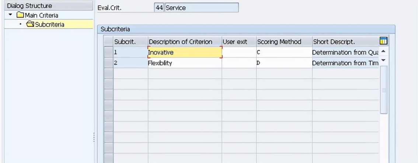Open table column configuration icon
418x163 pixels.
[x=383, y=41]
